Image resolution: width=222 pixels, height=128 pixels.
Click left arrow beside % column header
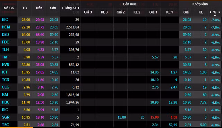click(x=210, y=12)
